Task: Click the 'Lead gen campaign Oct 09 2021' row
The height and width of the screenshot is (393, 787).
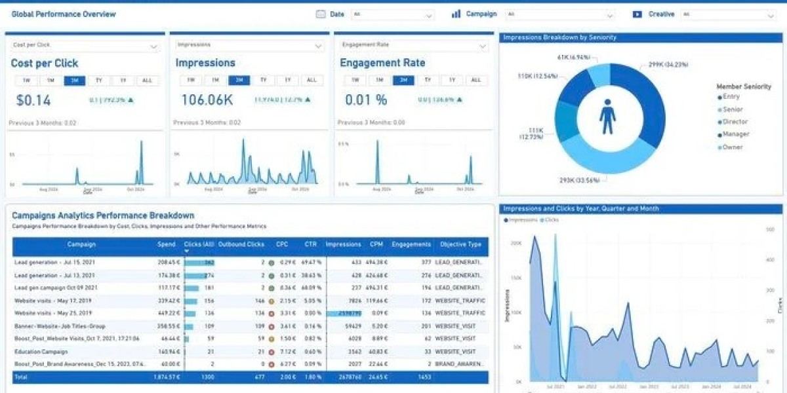Action: (250, 288)
